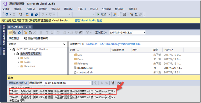The height and width of the screenshot is (103, 201).
Task: Close the Source Control Explorer tab
Action: [x=30, y=27]
